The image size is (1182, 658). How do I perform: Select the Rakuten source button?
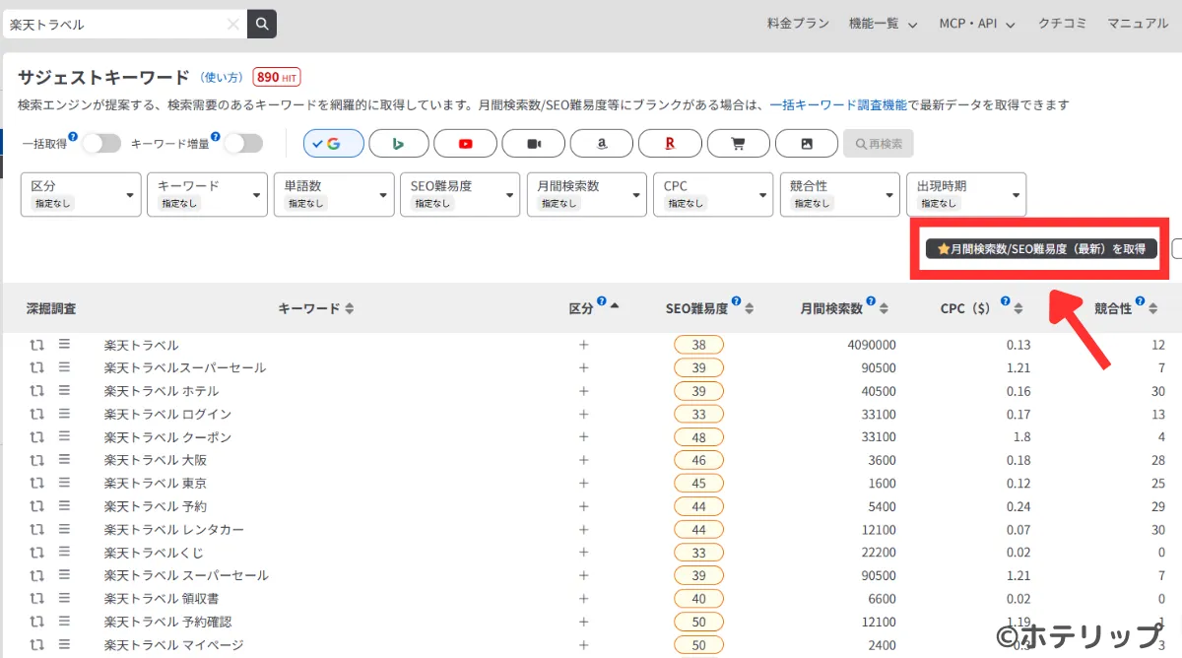pos(670,144)
